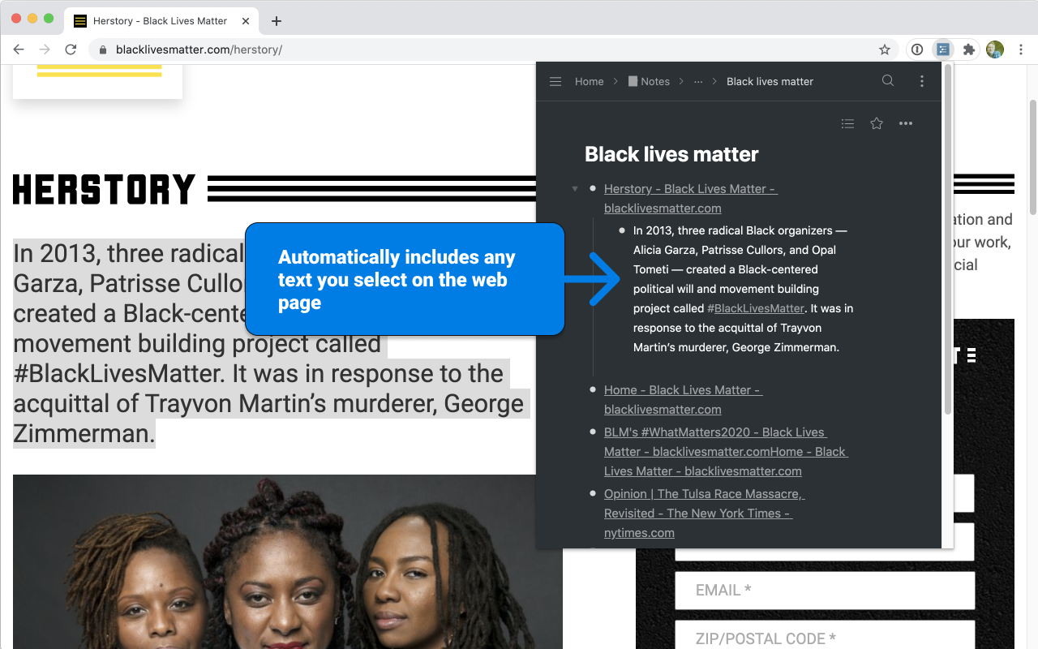Click the Dynalist extension icon in toolbar

pos(942,49)
